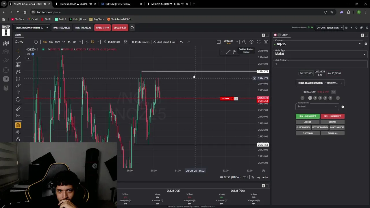Toggle stay in drawing mode
The width and height of the screenshot is (370, 208).
(x=18, y=132)
